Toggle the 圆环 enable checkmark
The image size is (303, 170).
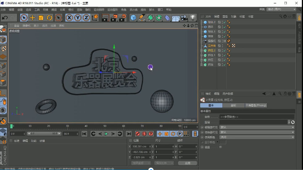[x=225, y=27]
